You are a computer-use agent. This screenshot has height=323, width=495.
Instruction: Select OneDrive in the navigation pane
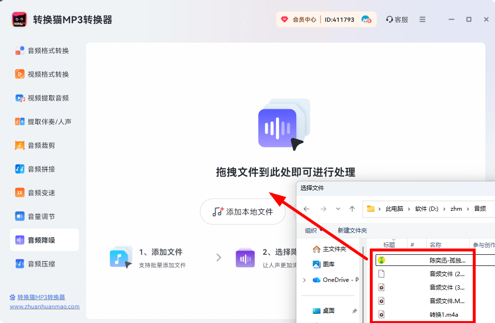point(335,280)
